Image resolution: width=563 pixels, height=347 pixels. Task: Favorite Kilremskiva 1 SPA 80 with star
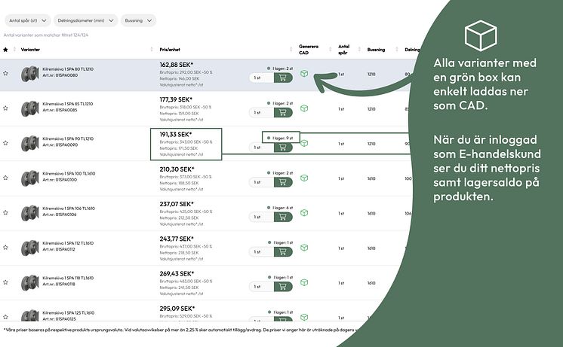point(6,74)
